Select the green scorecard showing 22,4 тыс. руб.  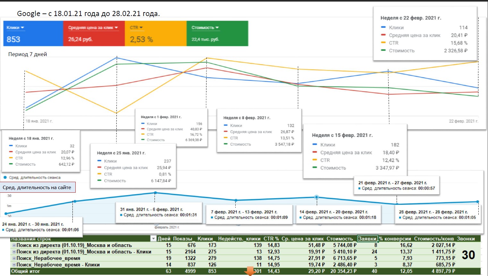pyautogui.click(x=217, y=33)
